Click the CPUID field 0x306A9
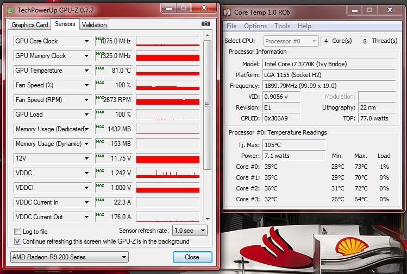 tap(281, 118)
